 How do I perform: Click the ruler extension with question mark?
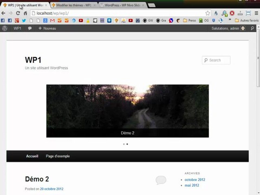240,13
